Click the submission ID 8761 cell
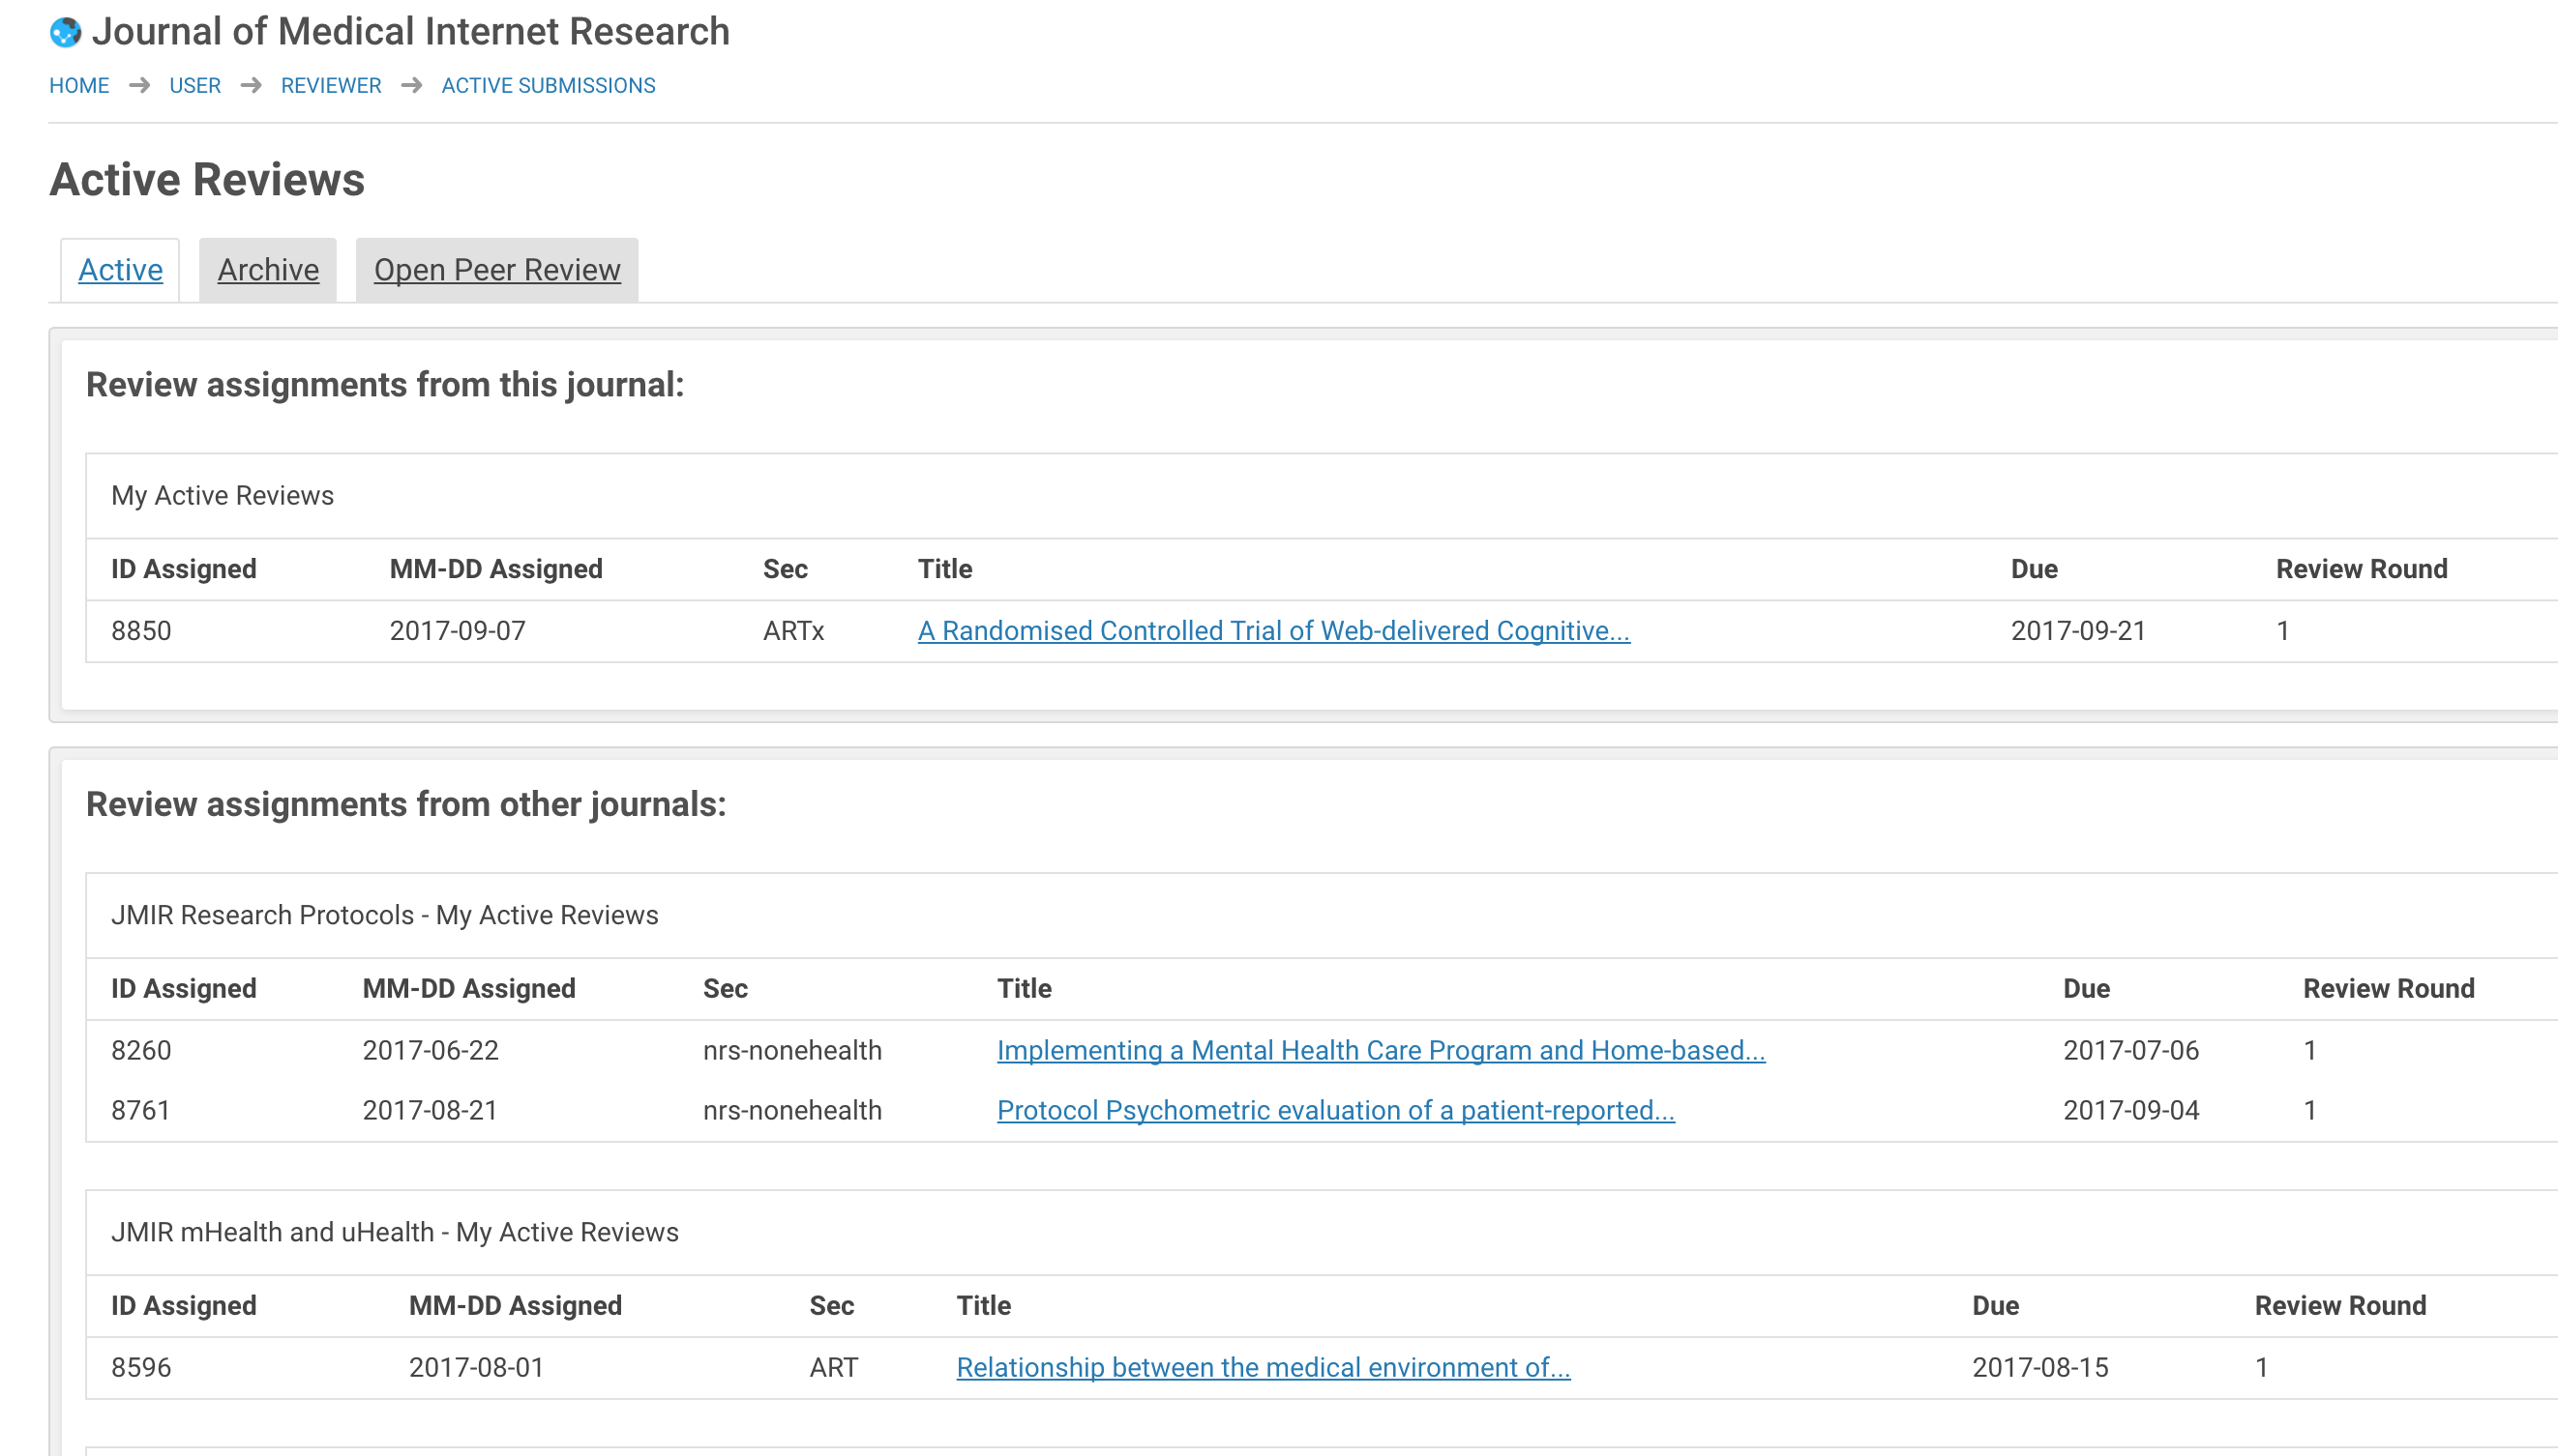The image size is (2558, 1456). click(x=141, y=1111)
